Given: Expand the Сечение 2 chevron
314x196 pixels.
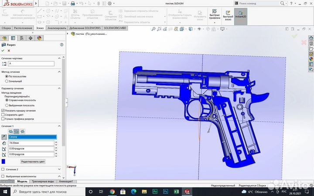Looking at the screenshot, I should 59,169.
